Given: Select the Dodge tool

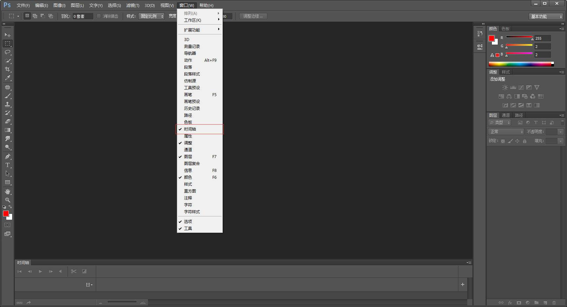Looking at the screenshot, I should pos(8,147).
